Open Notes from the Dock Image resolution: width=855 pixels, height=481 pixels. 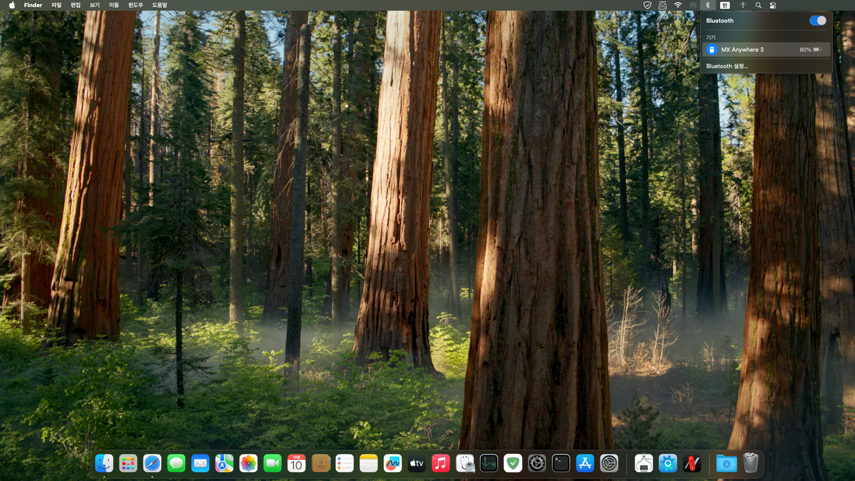369,464
